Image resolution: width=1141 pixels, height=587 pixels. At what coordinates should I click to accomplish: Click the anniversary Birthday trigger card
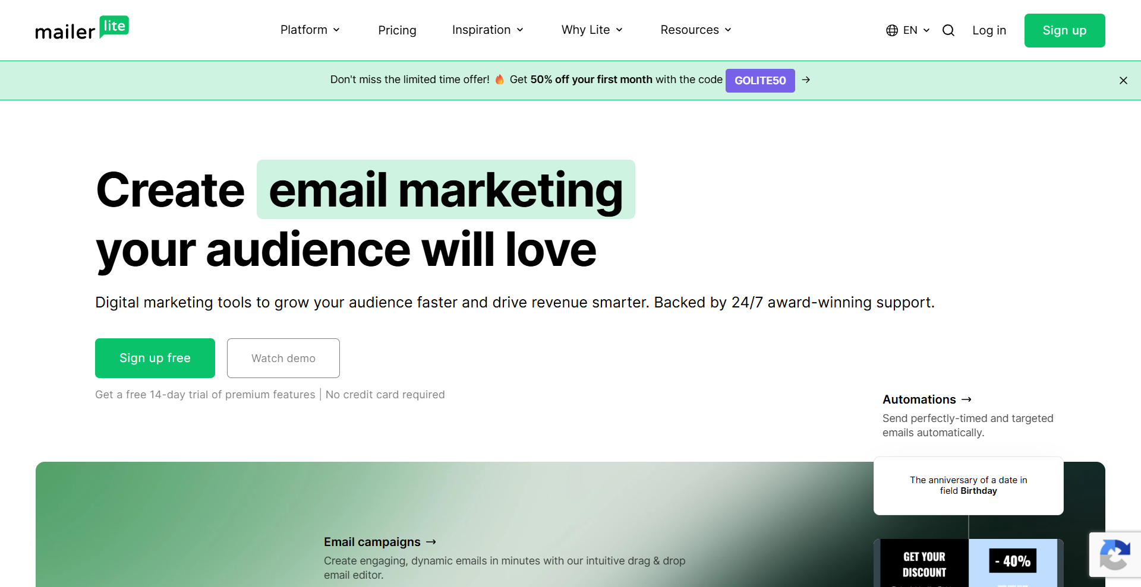pyautogui.click(x=969, y=486)
